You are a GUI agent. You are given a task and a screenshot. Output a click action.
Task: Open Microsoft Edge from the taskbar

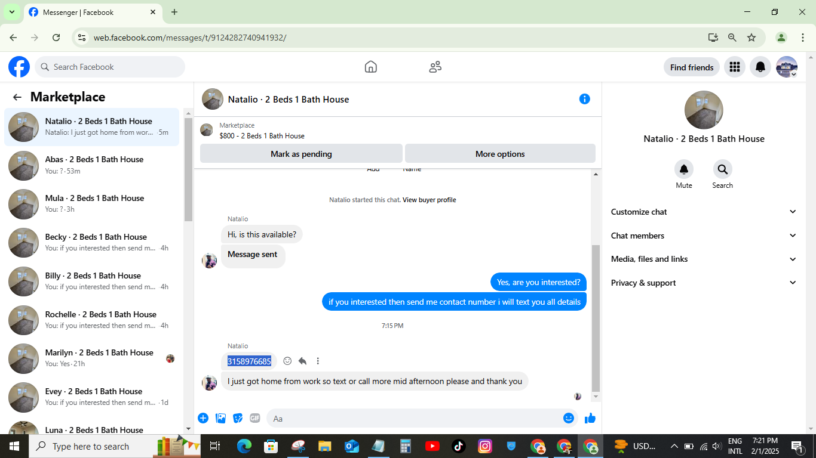(244, 446)
